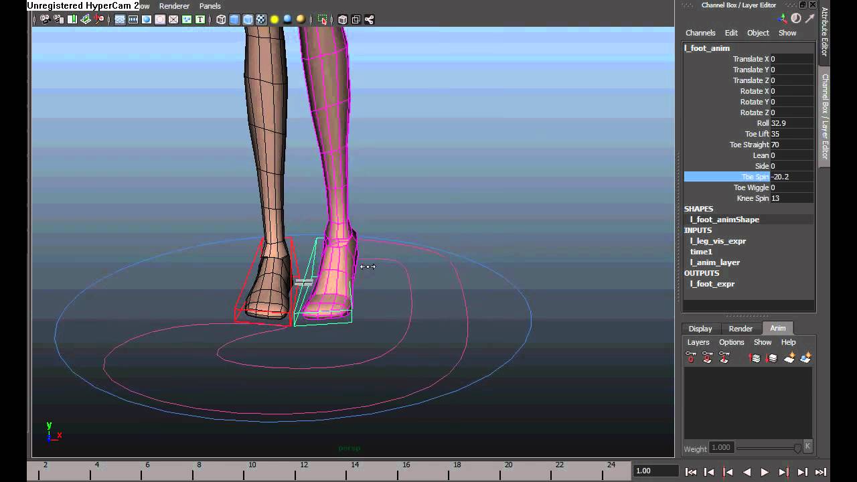
Task: Switch to the Render layer tab
Action: 741,329
